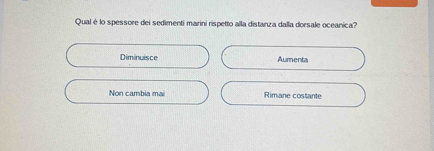Click the word "Aumenta" in its box
This screenshot has height=151, width=434.
(293, 60)
